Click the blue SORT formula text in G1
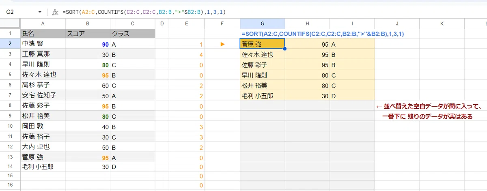 [x=323, y=34]
